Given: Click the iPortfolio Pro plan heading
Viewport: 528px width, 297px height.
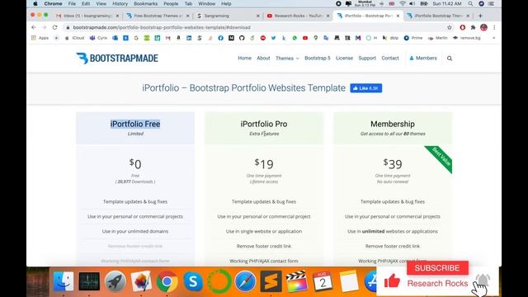Looking at the screenshot, I should pyautogui.click(x=264, y=124).
